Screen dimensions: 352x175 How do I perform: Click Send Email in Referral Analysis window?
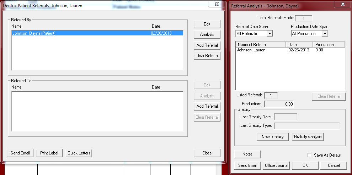click(x=247, y=165)
